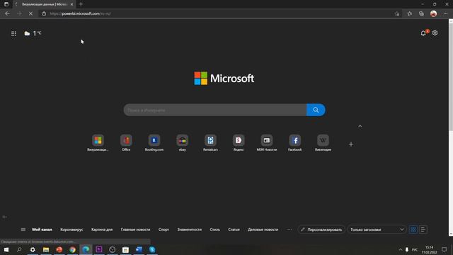Open Windows taskbar search
The height and width of the screenshot is (255, 453).
(x=19, y=249)
